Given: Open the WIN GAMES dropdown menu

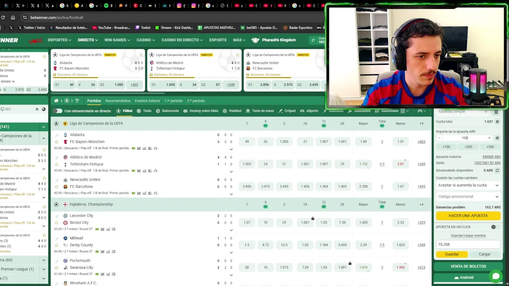Looking at the screenshot, I should [117, 40].
